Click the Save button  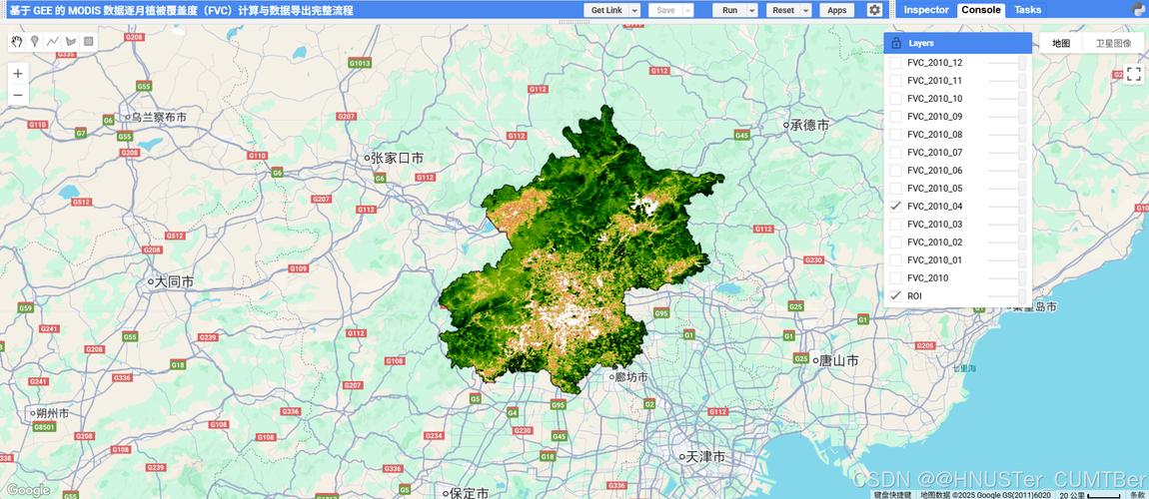point(665,10)
